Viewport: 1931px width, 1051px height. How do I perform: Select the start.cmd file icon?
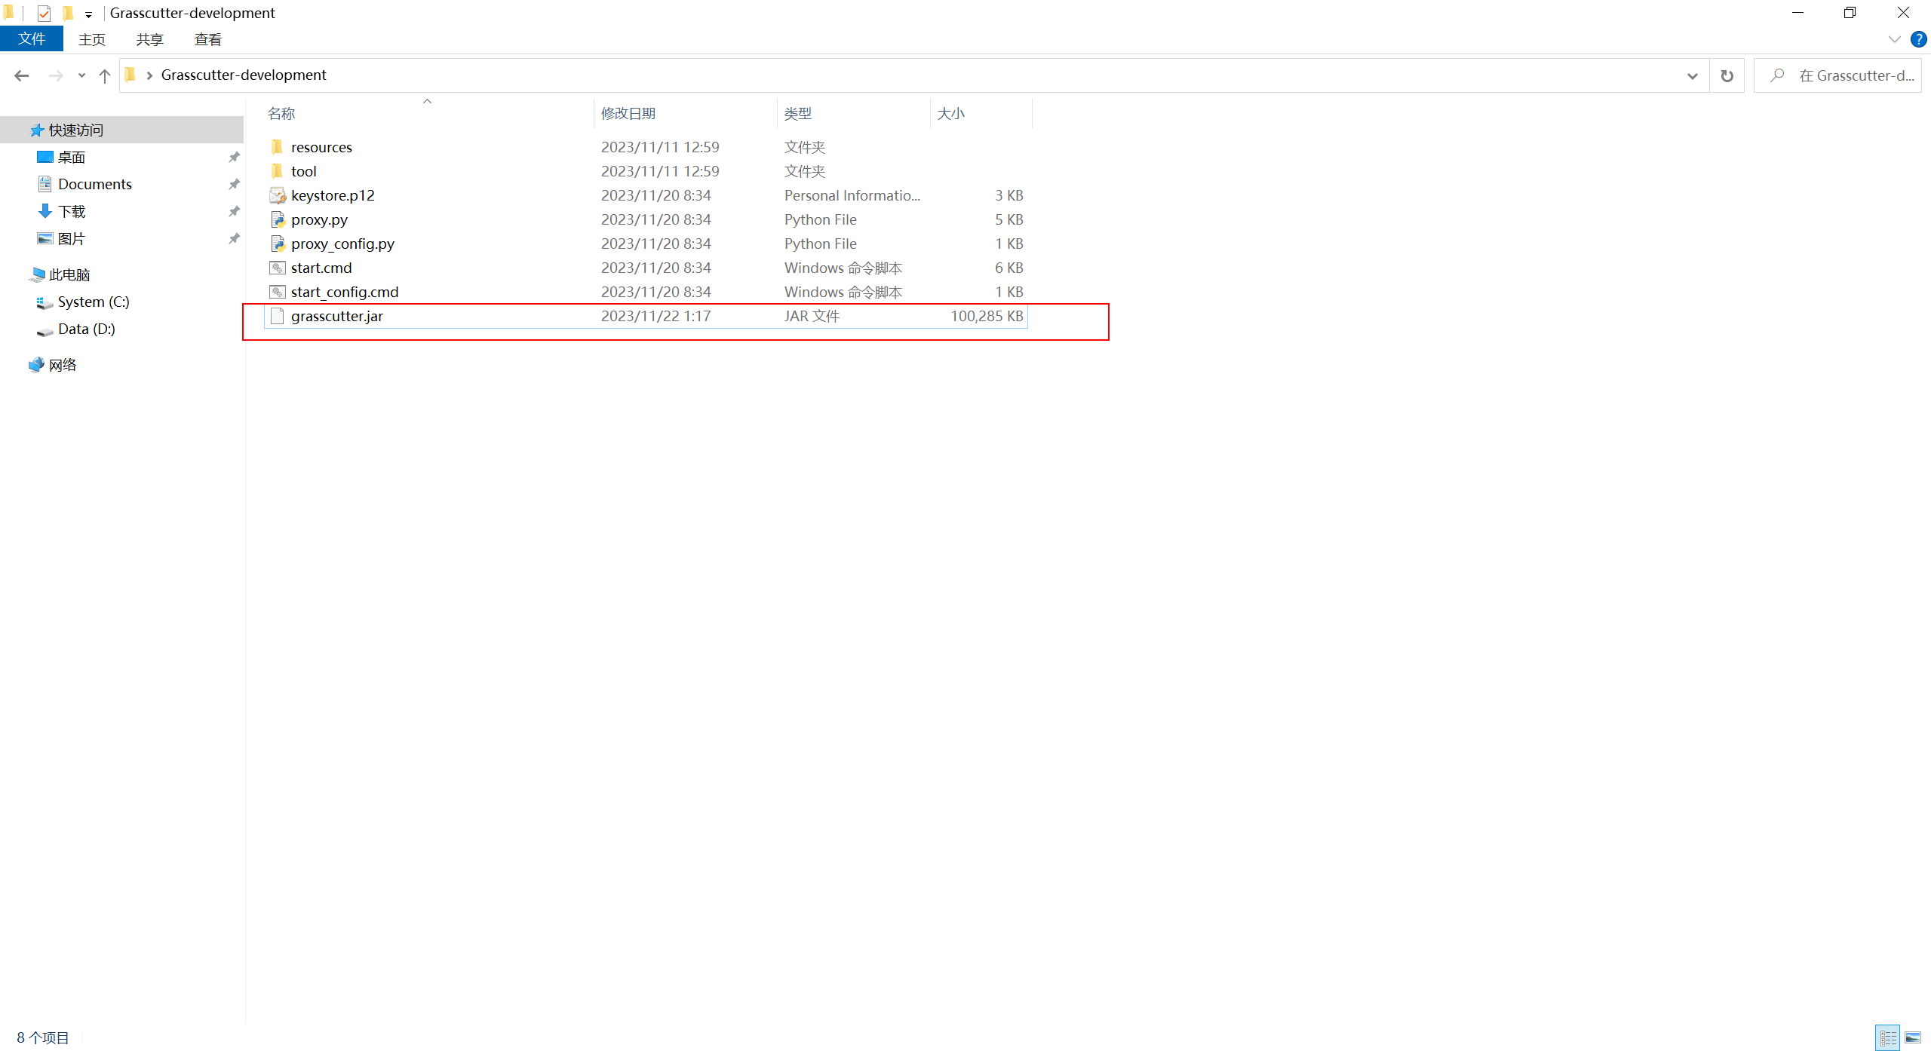pyautogui.click(x=277, y=268)
